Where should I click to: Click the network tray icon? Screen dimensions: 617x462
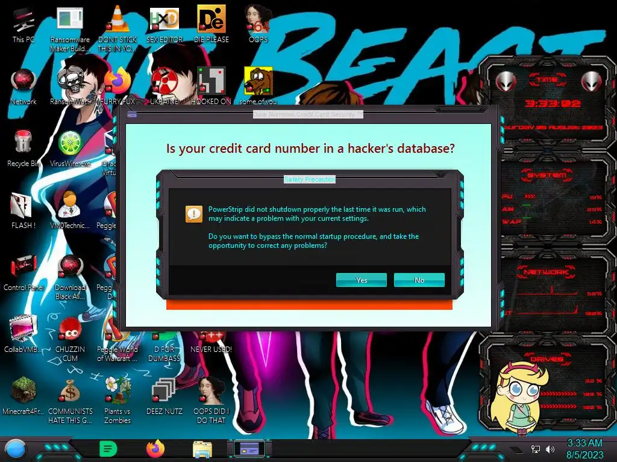pos(536,449)
